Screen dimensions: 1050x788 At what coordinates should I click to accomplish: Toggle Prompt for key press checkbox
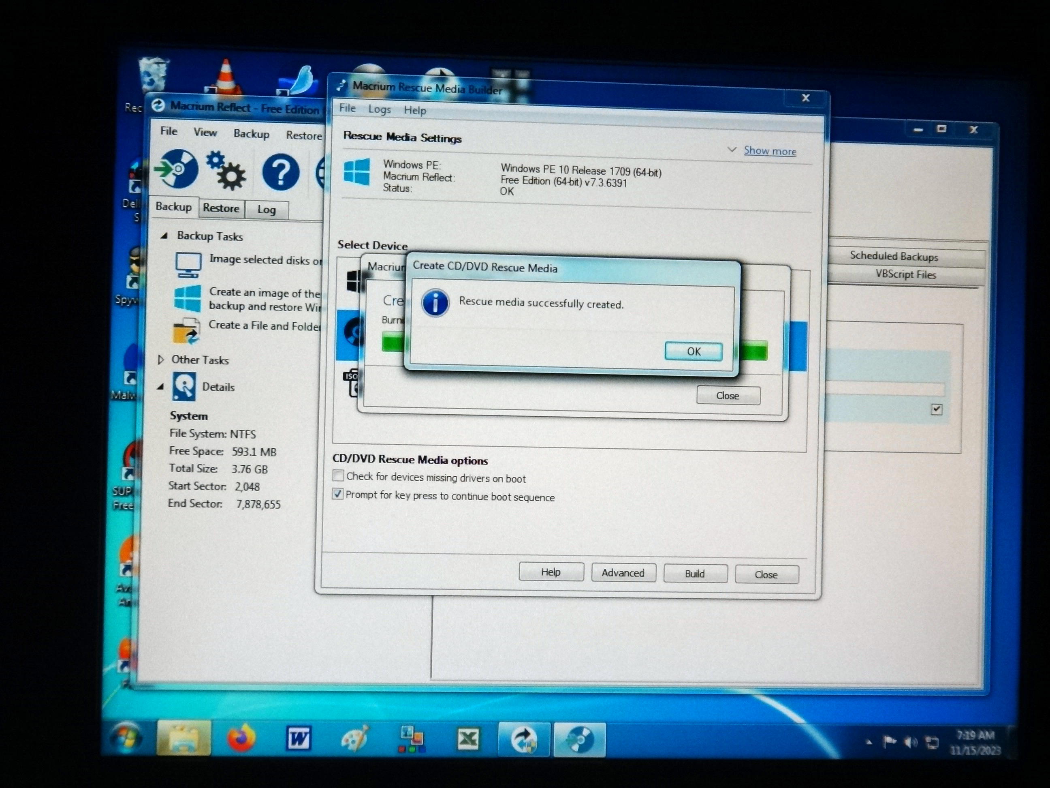pyautogui.click(x=337, y=493)
